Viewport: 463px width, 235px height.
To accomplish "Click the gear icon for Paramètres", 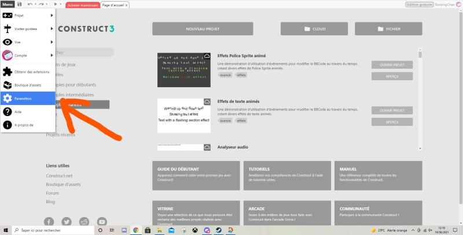I will pyautogui.click(x=8, y=99).
